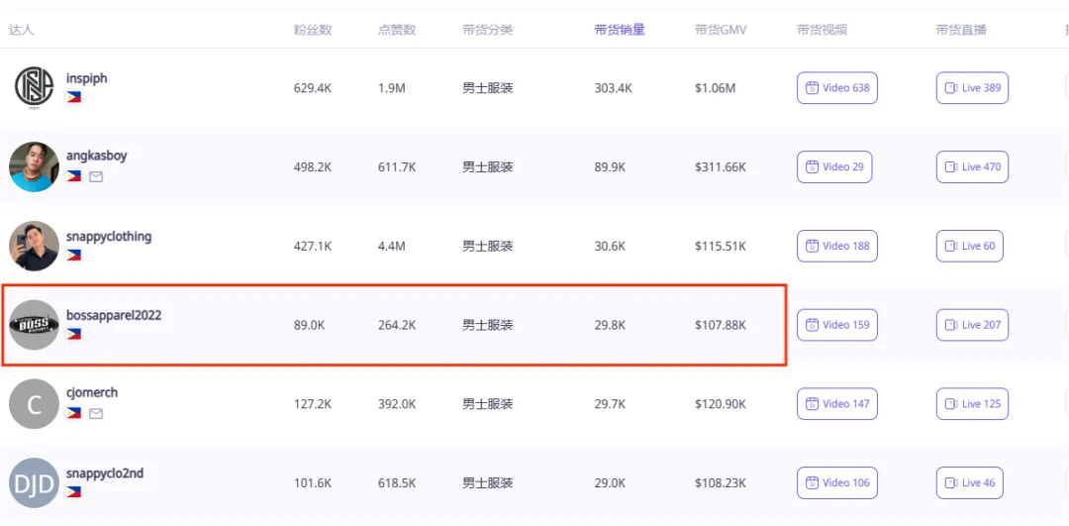
Task: Open the snappyclo2nd username link
Action: (x=105, y=473)
